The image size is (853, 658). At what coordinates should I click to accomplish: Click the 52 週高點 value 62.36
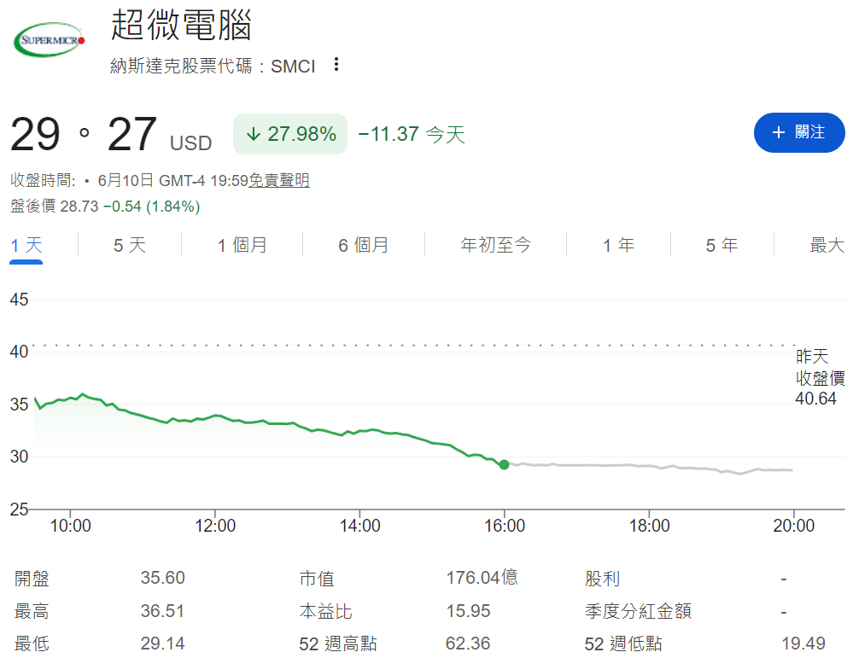coord(468,643)
